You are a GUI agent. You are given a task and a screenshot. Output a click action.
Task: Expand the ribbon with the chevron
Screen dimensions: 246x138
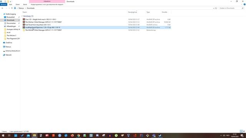click(x=242, y=5)
